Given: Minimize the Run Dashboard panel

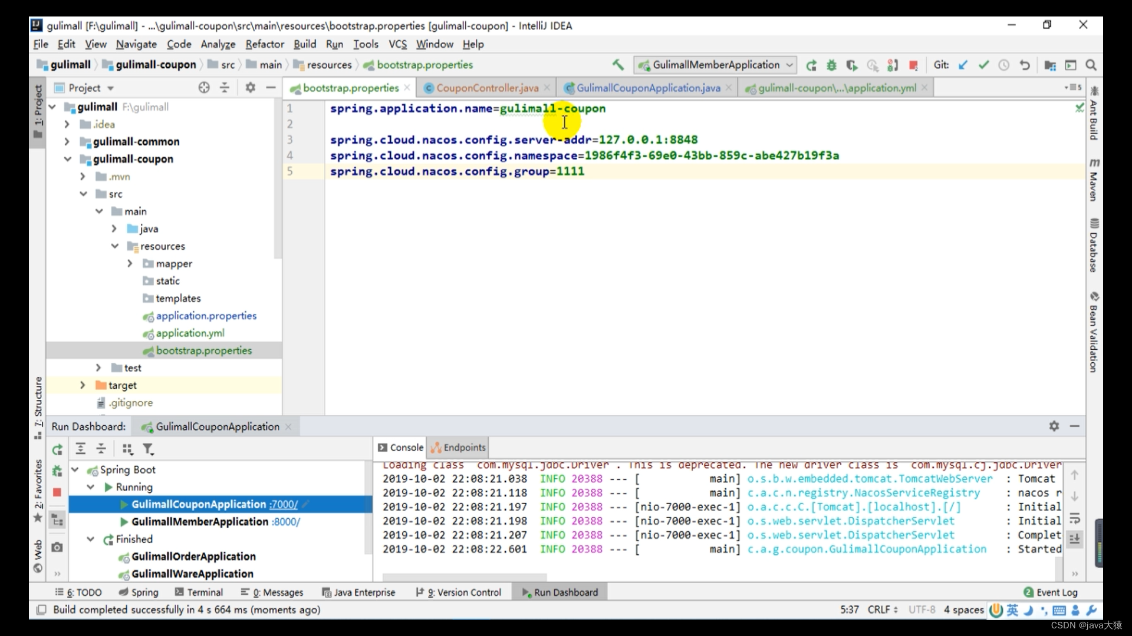Looking at the screenshot, I should [1075, 426].
